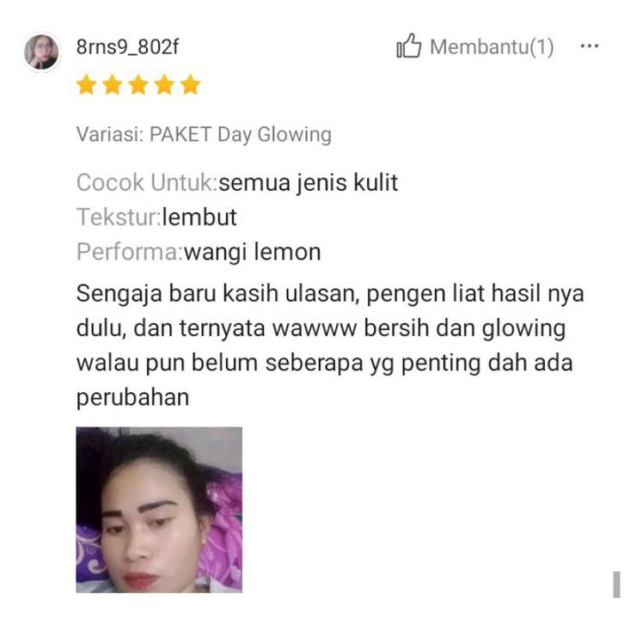This screenshot has width=624, height=624.
Task: Open the three-dot more options menu
Action: (x=590, y=46)
